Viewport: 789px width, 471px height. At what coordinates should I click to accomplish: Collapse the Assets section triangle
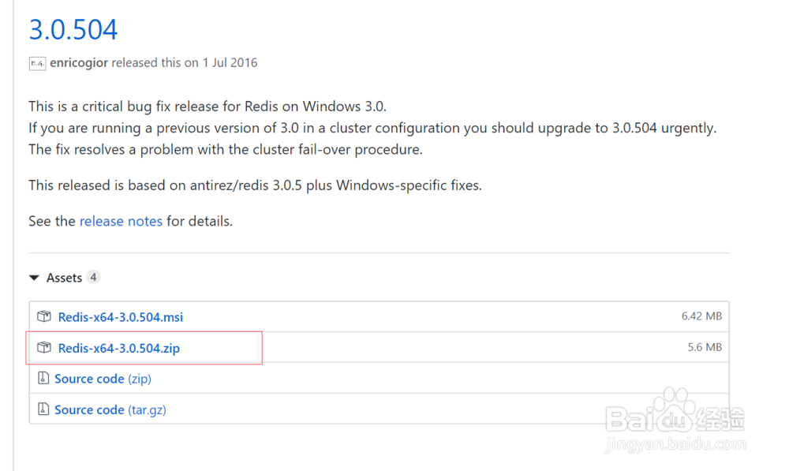34,278
